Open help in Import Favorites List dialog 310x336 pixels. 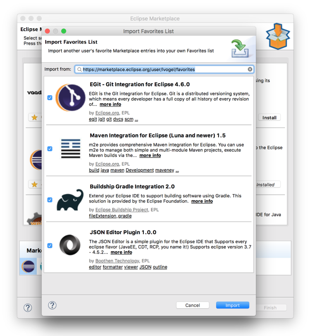pyautogui.click(x=52, y=305)
